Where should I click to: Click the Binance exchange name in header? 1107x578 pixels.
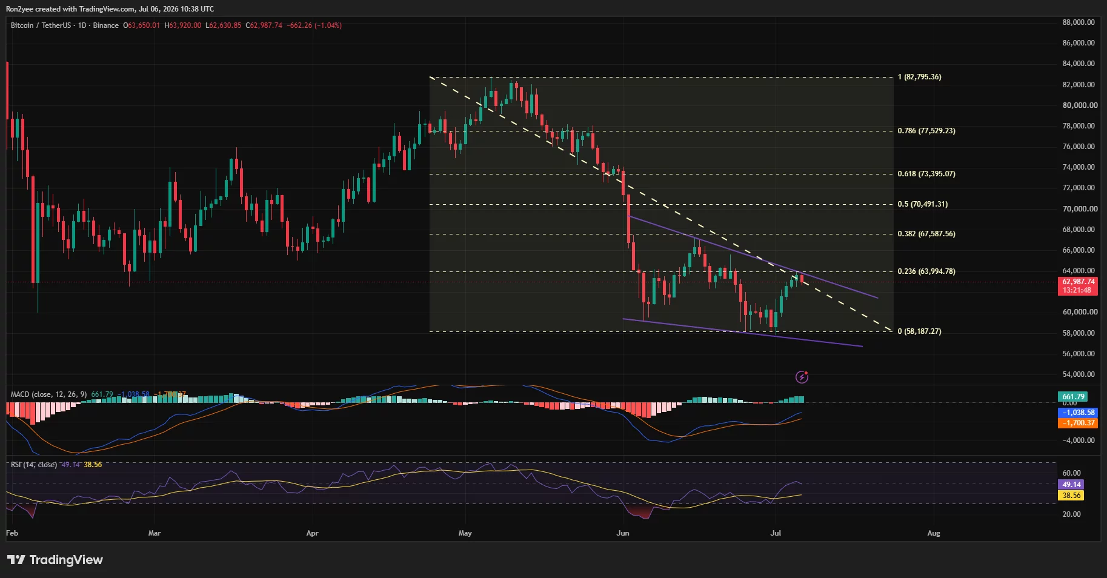point(106,25)
